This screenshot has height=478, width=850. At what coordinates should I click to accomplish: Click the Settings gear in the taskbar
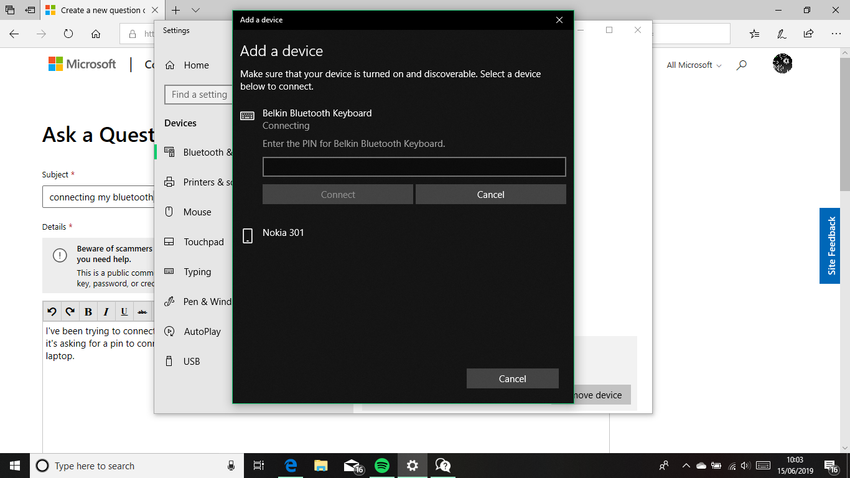[x=412, y=466]
